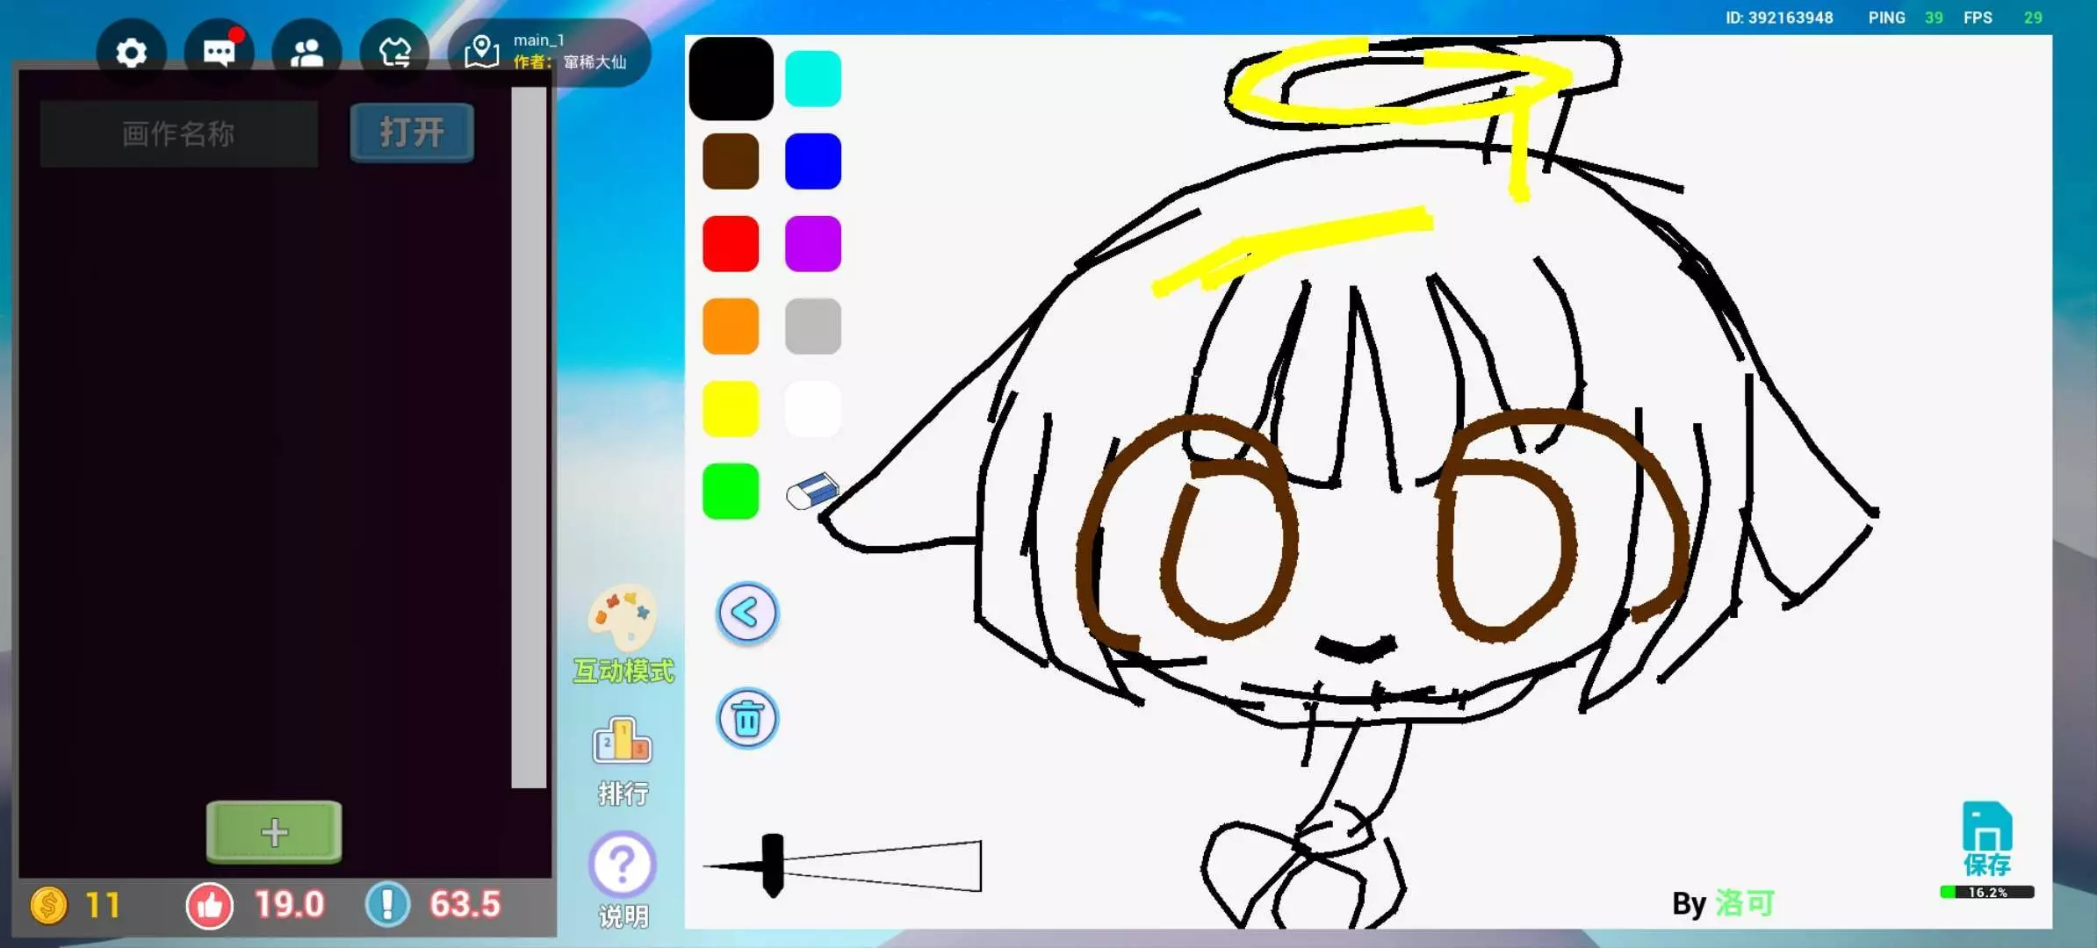Click the undo back arrow button
Image resolution: width=2097 pixels, height=948 pixels.
[747, 613]
